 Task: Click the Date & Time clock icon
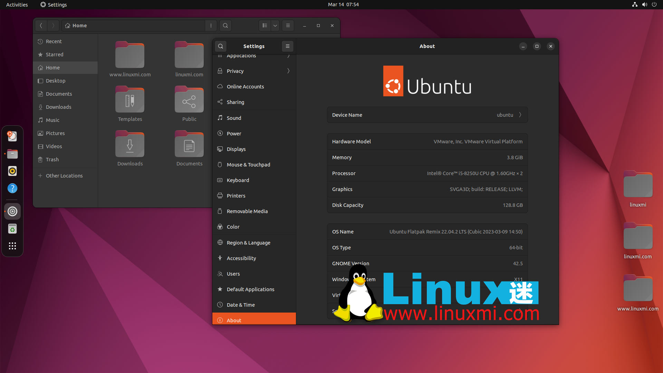tap(220, 305)
